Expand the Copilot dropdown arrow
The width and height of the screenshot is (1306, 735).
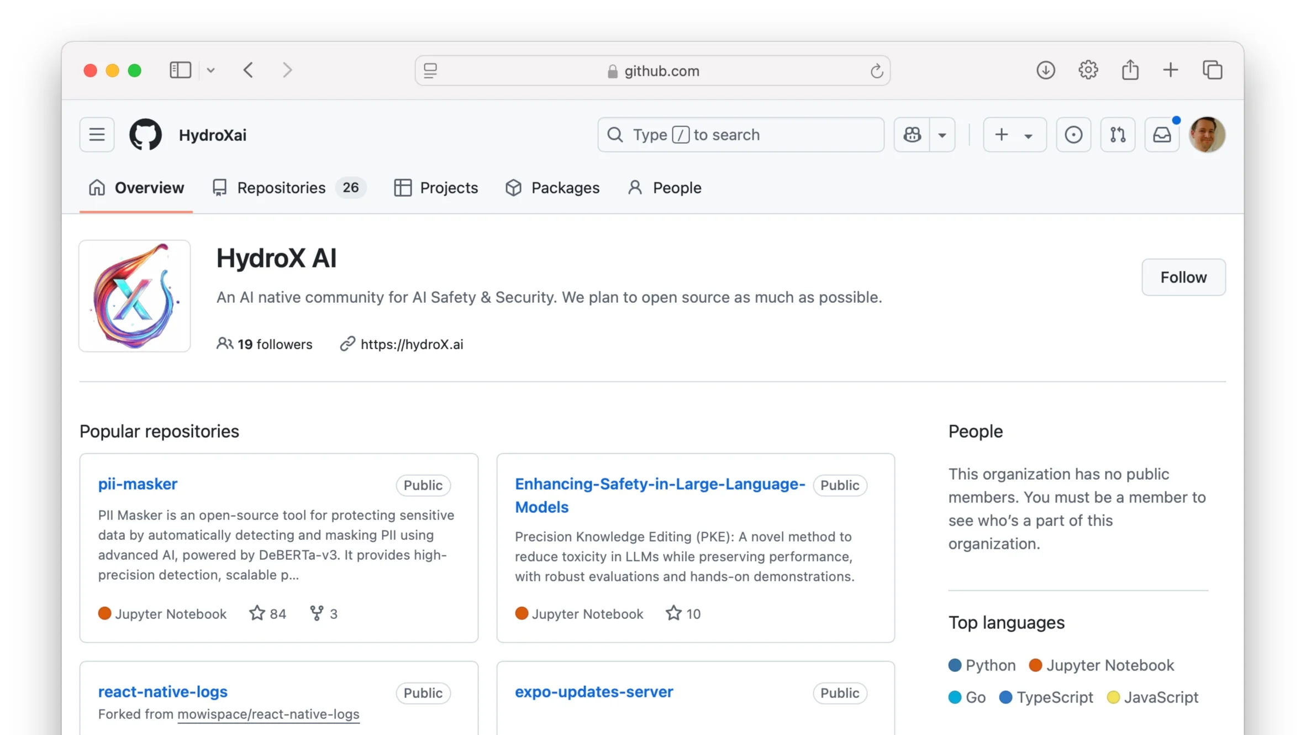pos(942,134)
